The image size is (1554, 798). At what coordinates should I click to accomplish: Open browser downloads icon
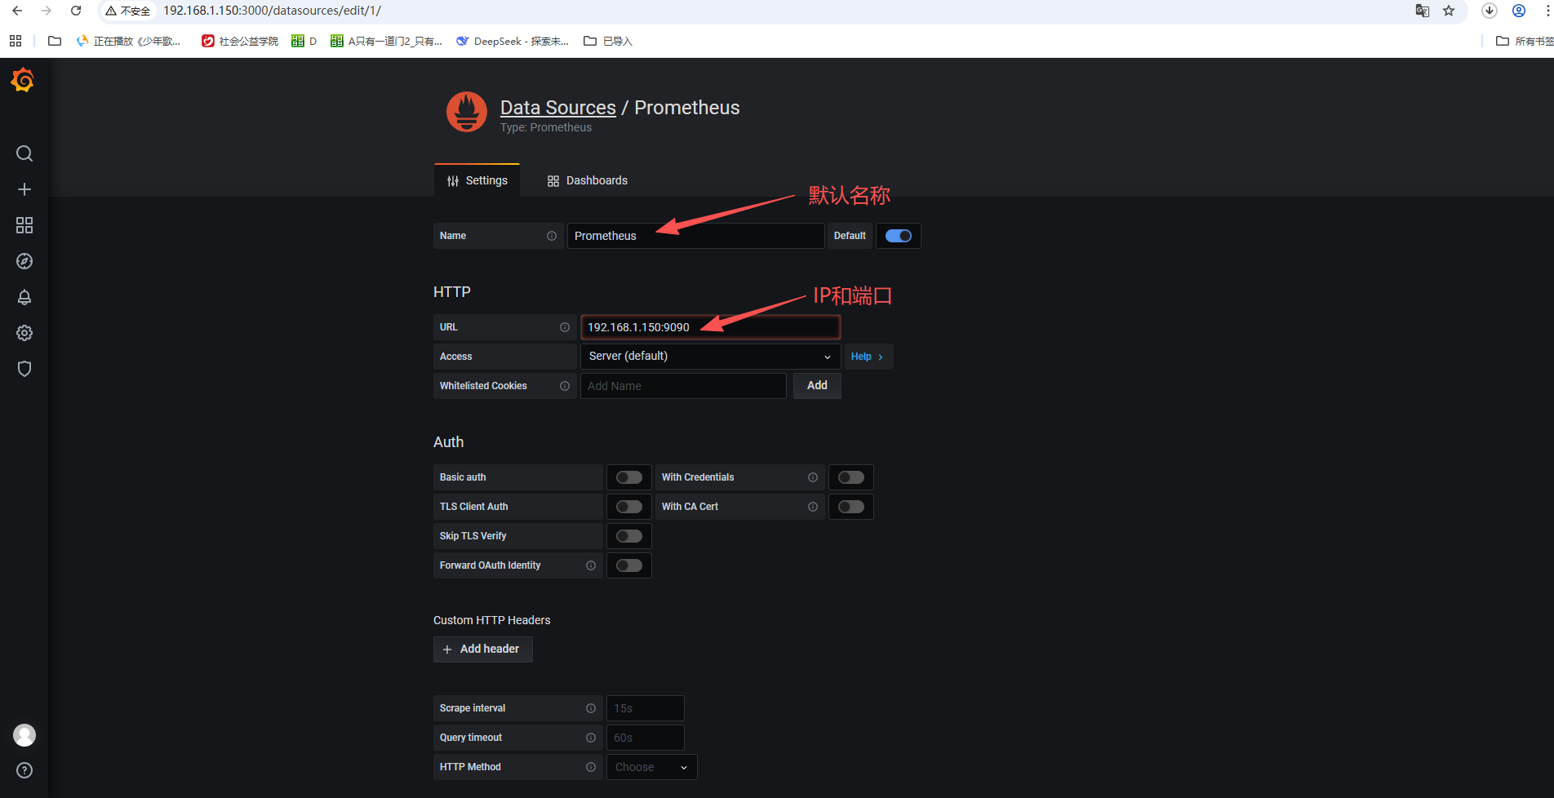(x=1490, y=11)
